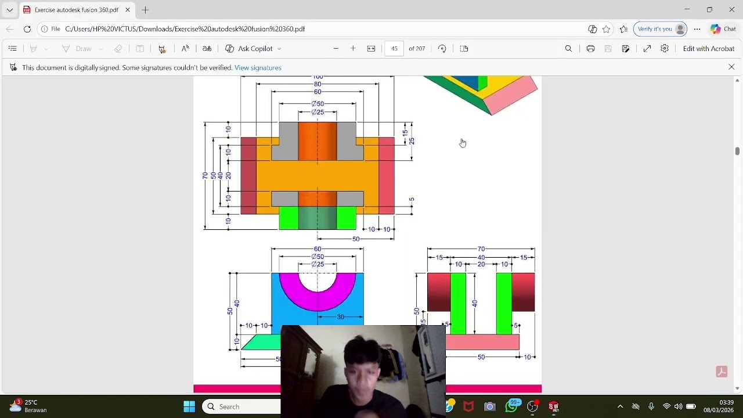
Task: Print the PDF document
Action: pos(590,49)
